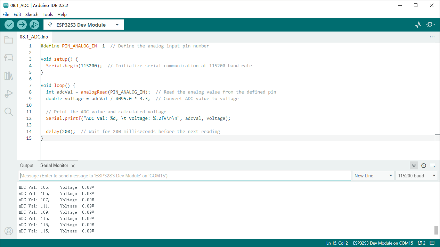Open the Sketchbook folder sidebar icon
The height and width of the screenshot is (247, 440).
click(x=9, y=40)
